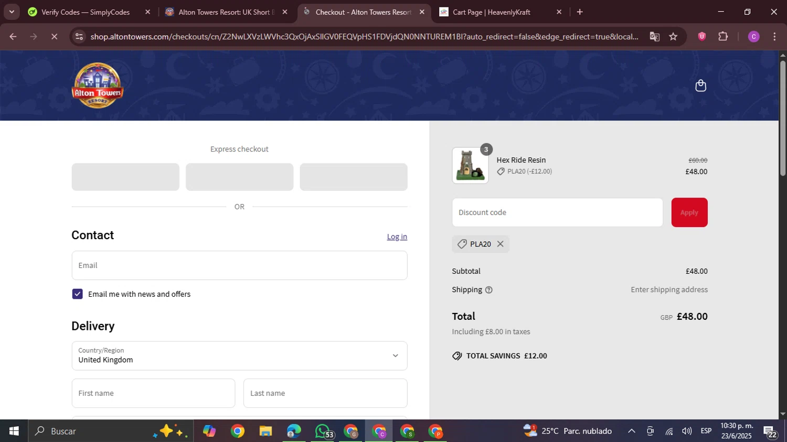Open Microsoft Edge from the taskbar

294,431
